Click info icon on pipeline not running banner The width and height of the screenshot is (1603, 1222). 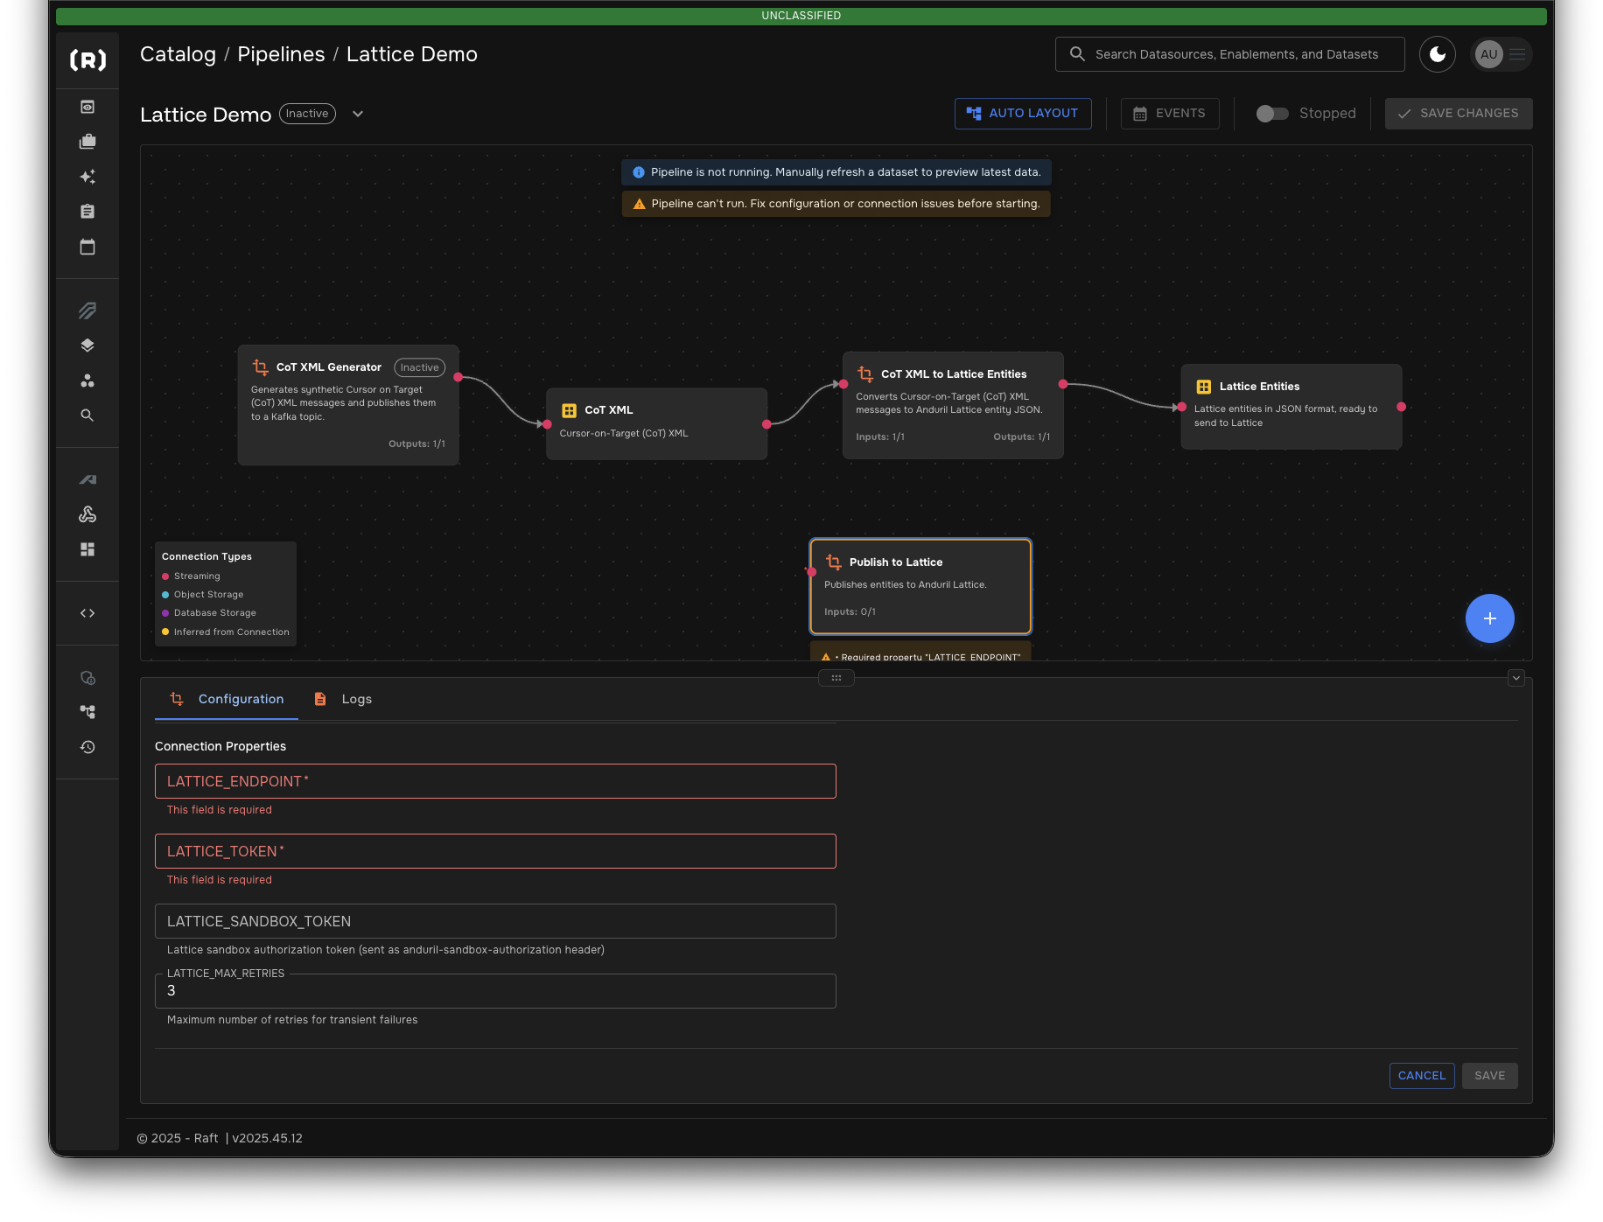[x=639, y=172]
